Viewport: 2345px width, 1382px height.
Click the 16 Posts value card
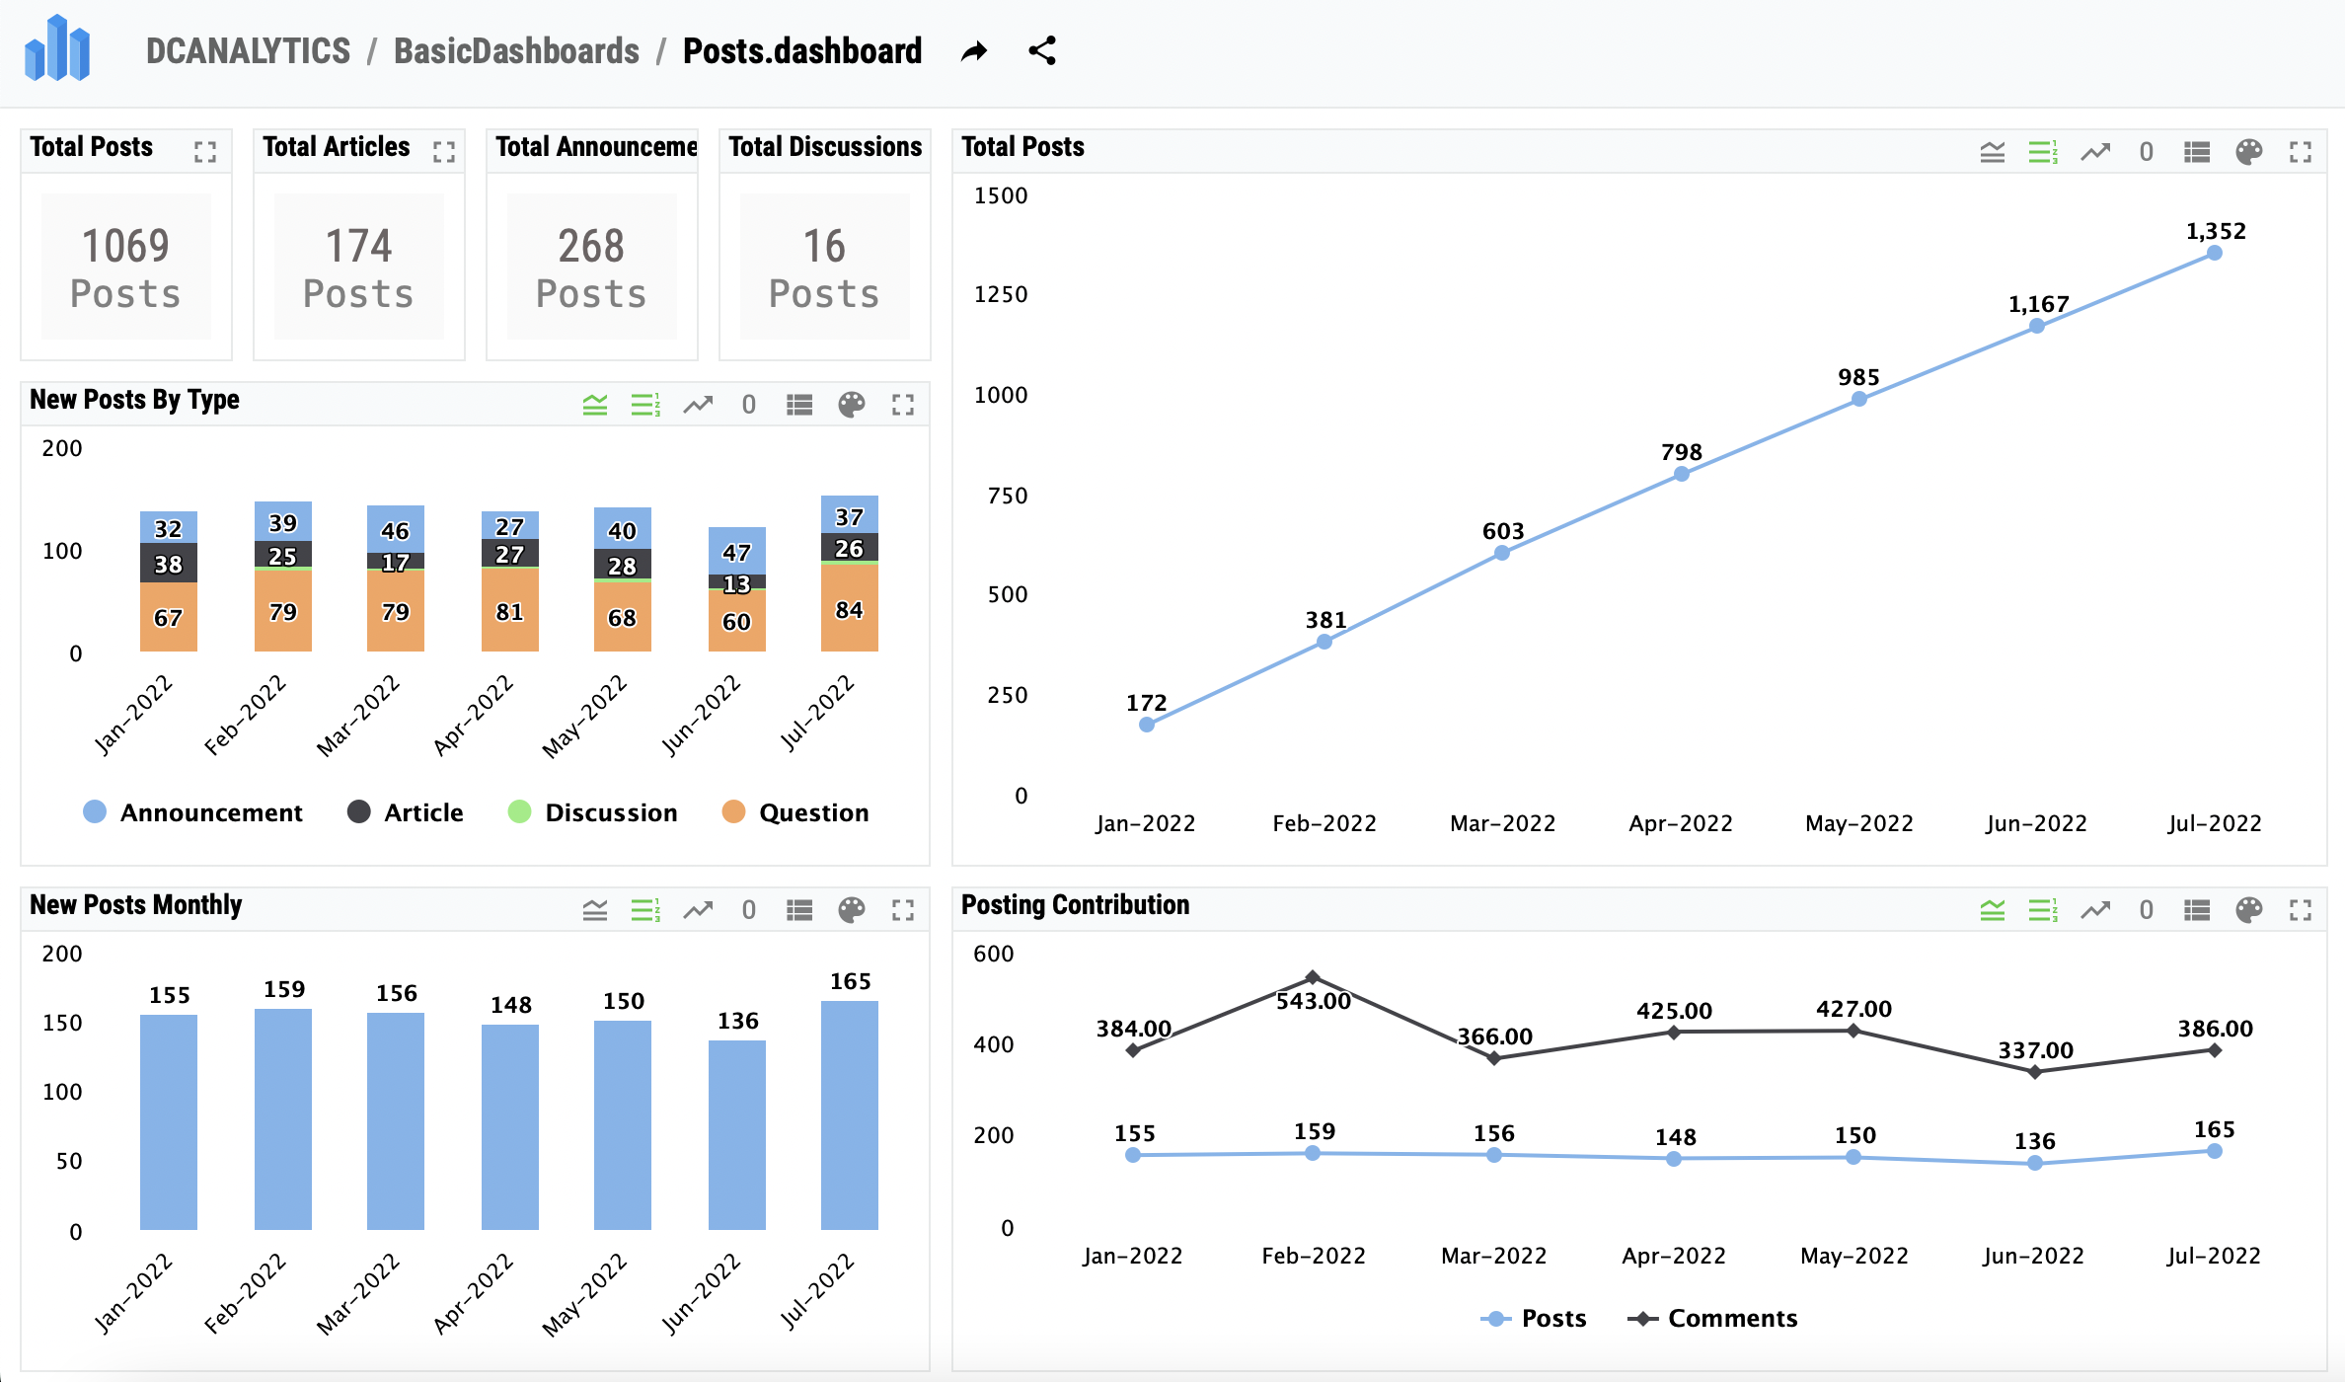825,267
